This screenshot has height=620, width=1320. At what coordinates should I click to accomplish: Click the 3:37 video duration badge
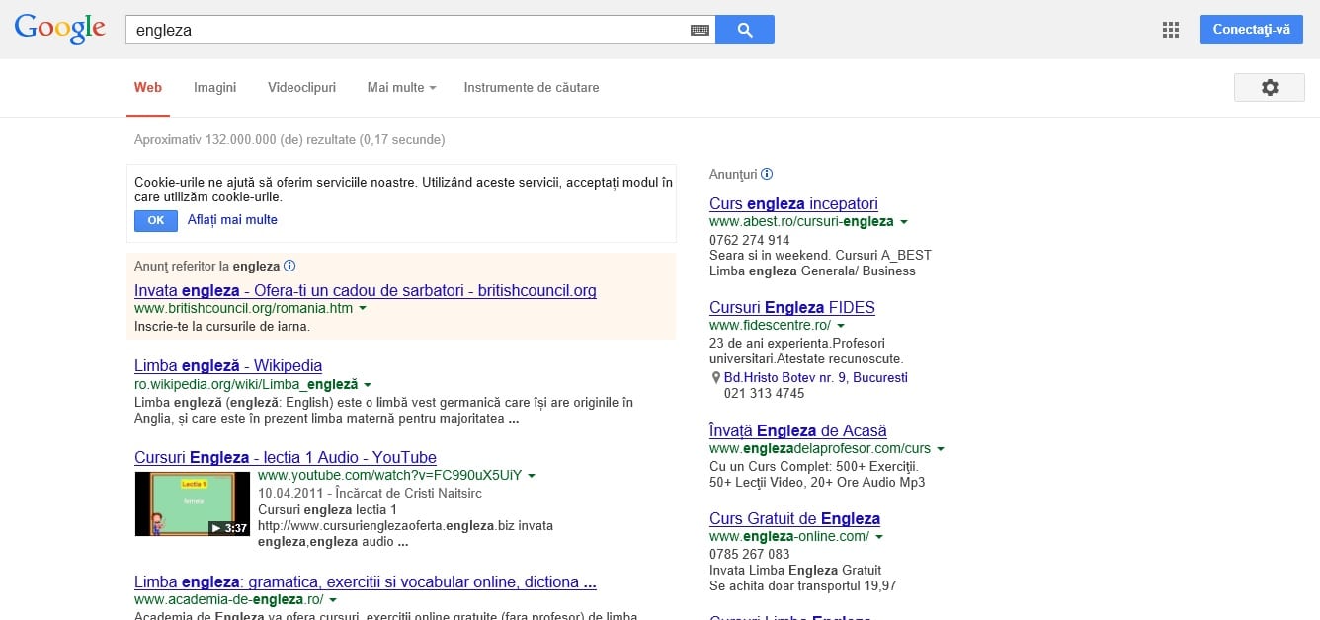[229, 528]
